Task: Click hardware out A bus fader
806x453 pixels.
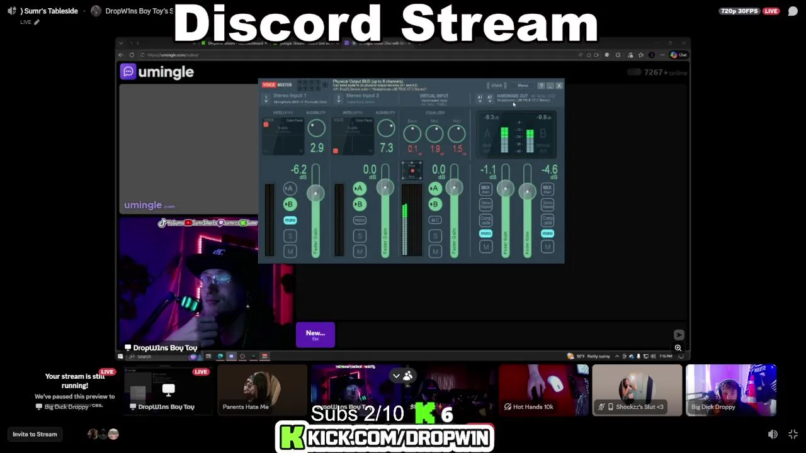Action: click(505, 189)
